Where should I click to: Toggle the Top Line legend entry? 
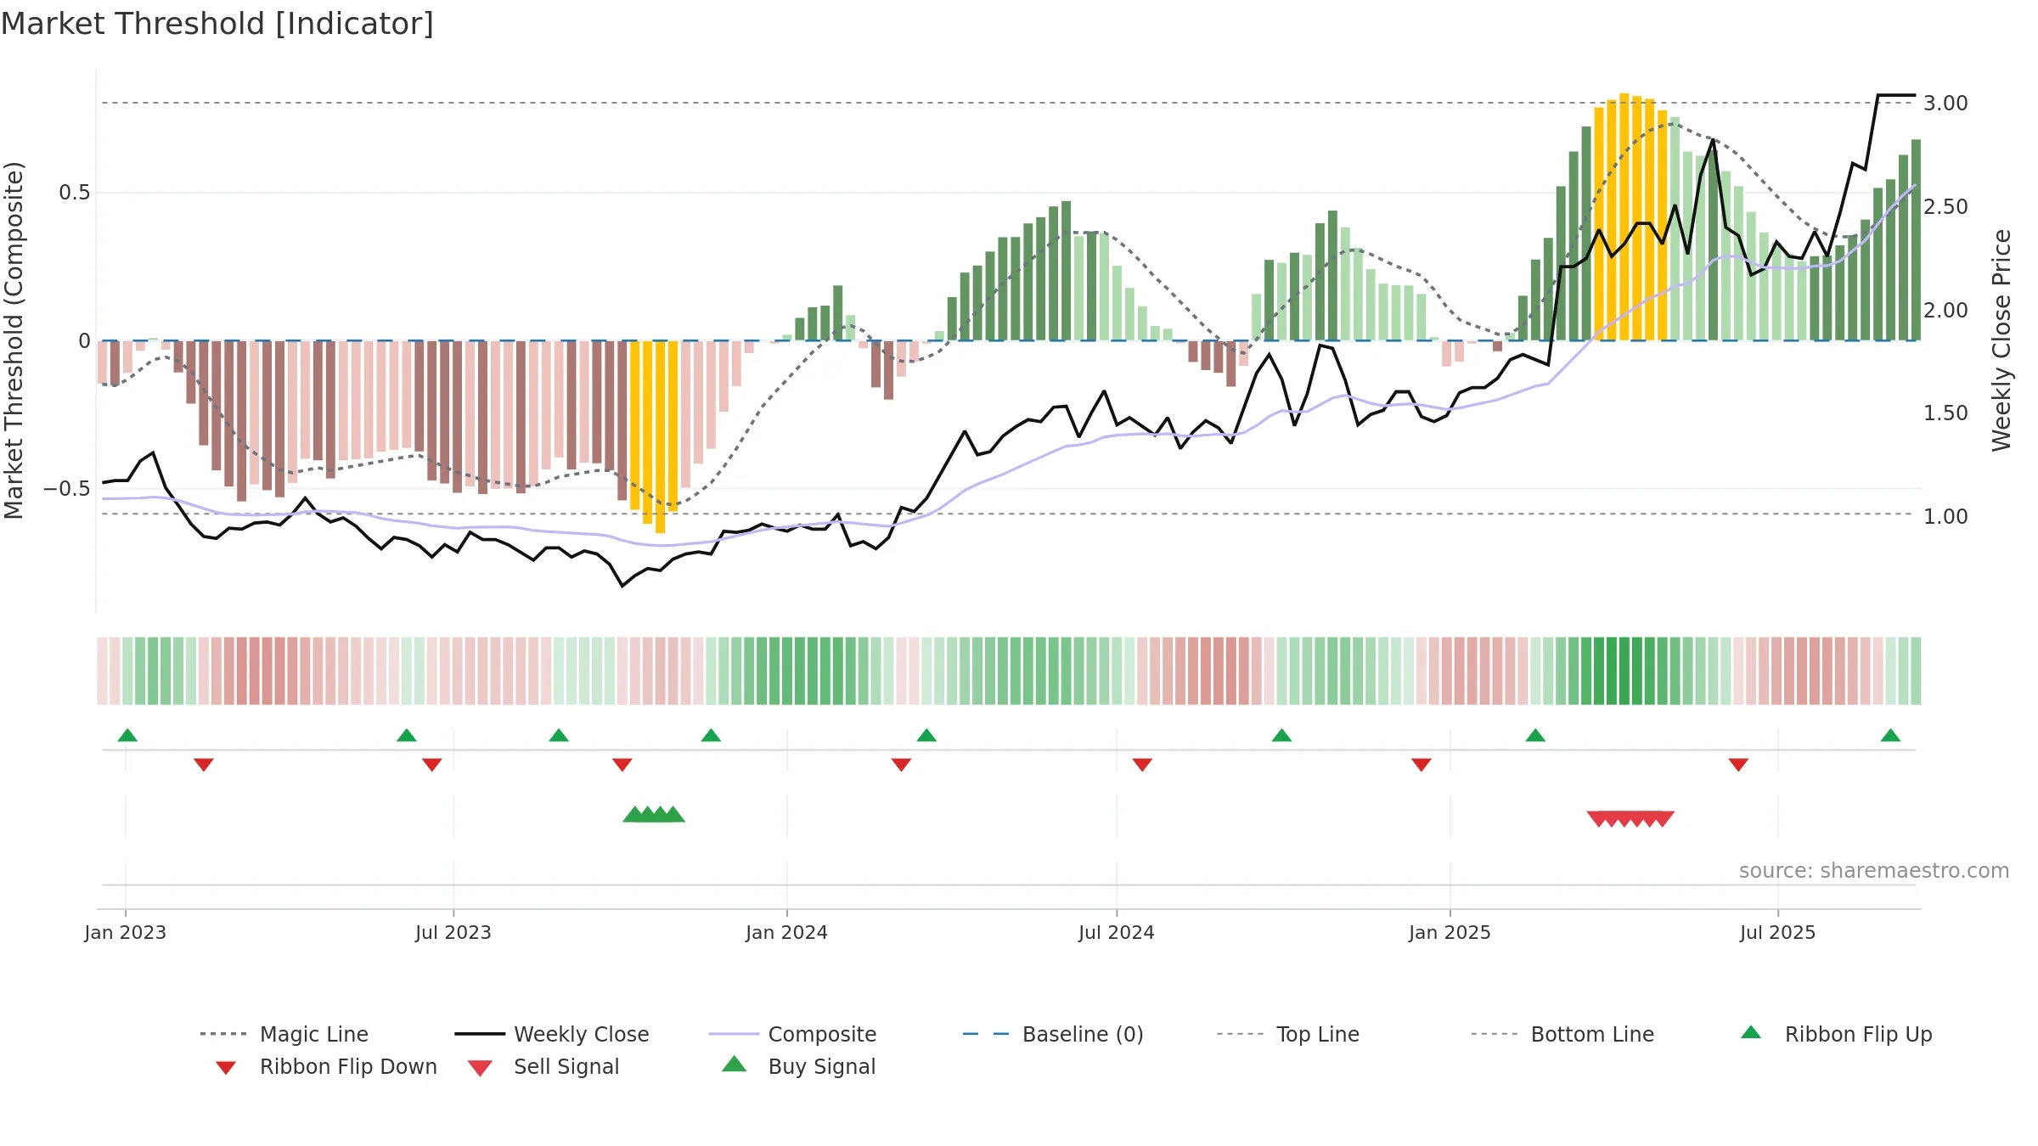[1288, 1034]
